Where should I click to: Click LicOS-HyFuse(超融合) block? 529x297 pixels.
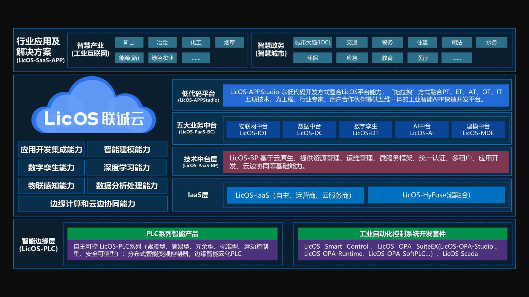pos(436,195)
